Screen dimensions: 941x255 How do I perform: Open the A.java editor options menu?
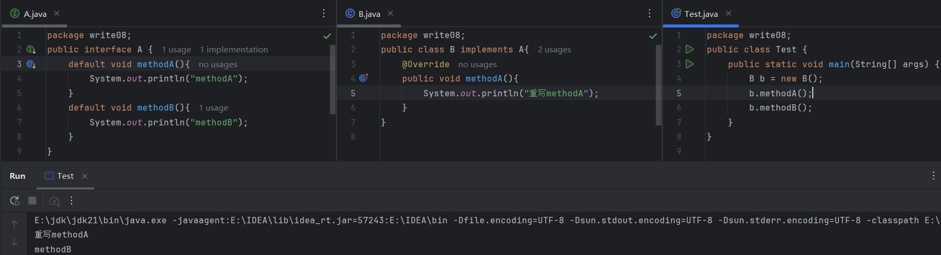click(x=324, y=13)
